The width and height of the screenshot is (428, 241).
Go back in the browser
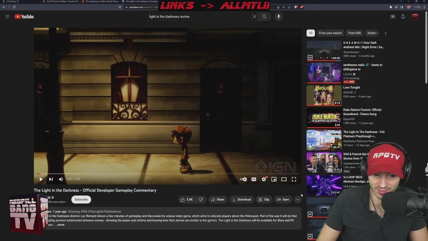[x=4, y=7]
